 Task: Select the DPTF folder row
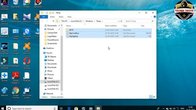(x=108, y=30)
